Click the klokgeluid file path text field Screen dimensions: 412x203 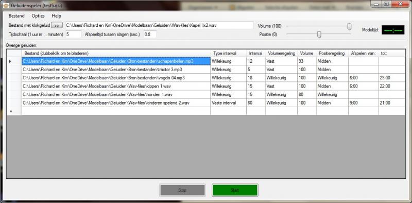(x=160, y=25)
